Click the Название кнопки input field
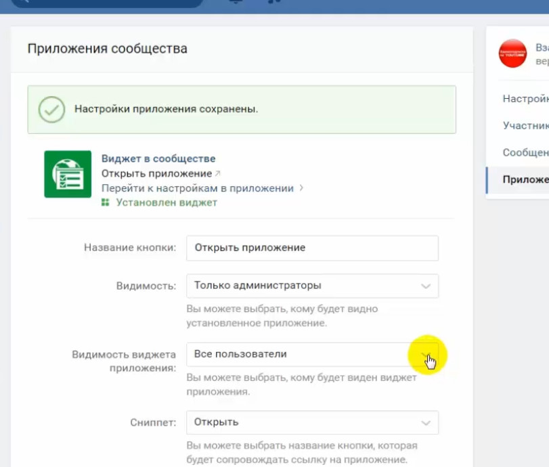This screenshot has height=467, width=549. point(311,248)
